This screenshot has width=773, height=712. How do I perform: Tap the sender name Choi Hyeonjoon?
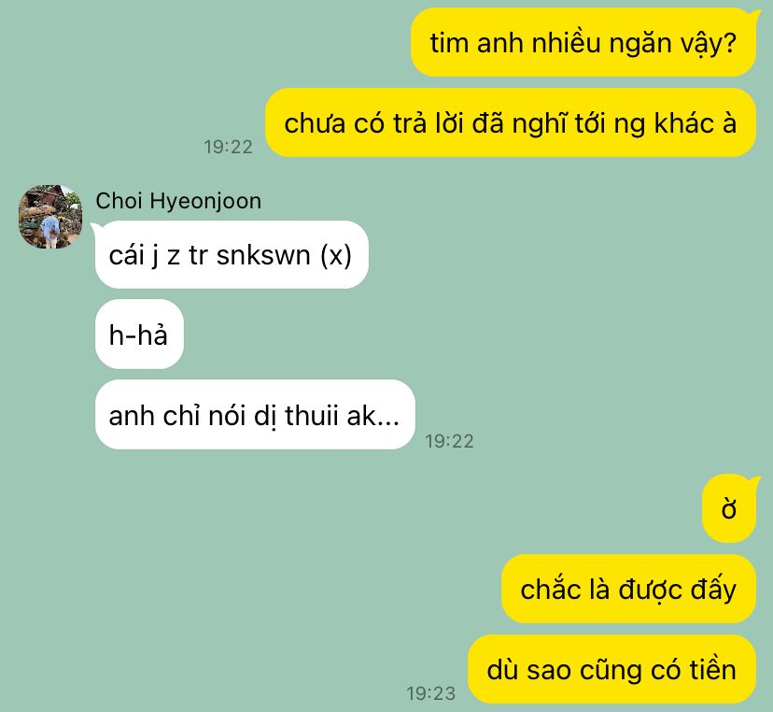178,201
